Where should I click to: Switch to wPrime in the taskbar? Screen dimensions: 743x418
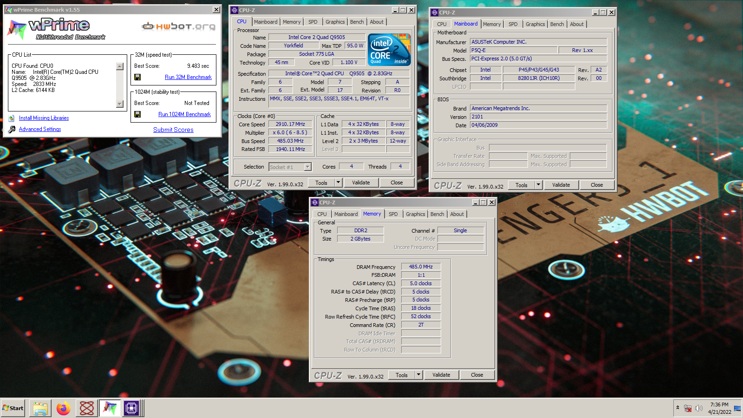pyautogui.click(x=110, y=408)
